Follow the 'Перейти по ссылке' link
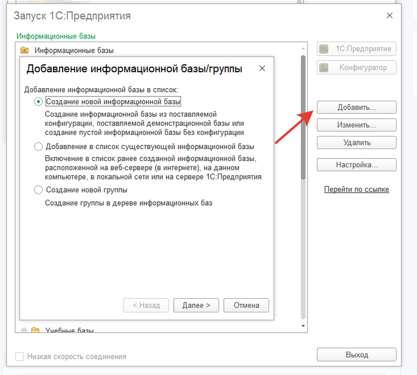This screenshot has height=375, width=417. pos(356,189)
